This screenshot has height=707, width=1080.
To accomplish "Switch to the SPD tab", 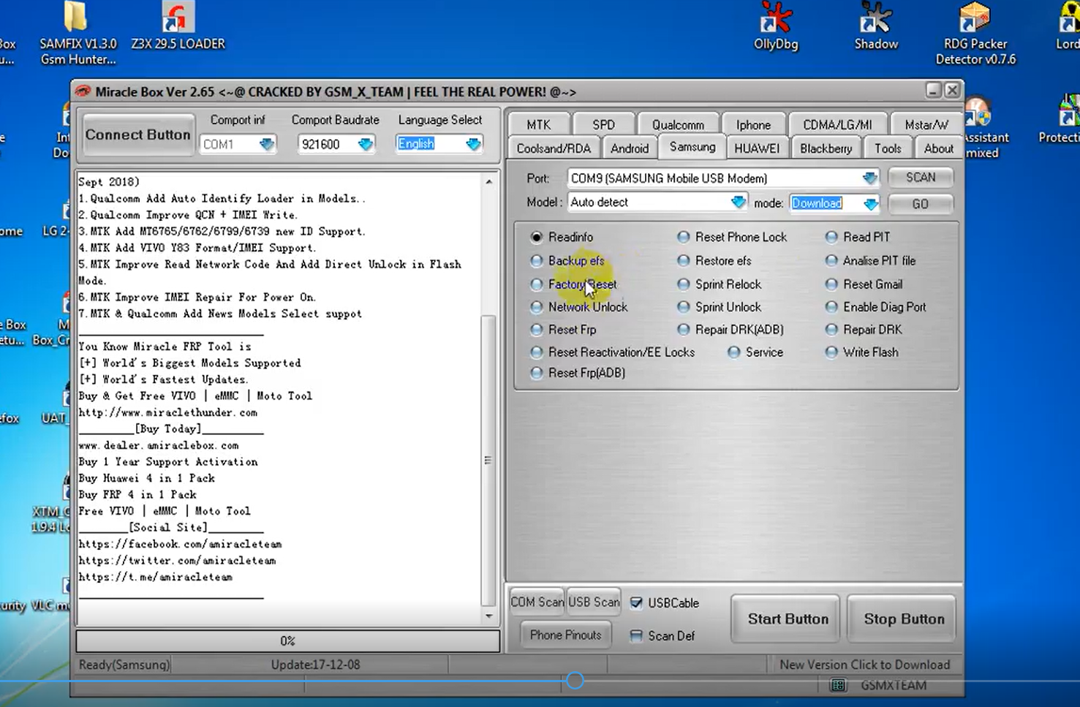I will pos(603,124).
